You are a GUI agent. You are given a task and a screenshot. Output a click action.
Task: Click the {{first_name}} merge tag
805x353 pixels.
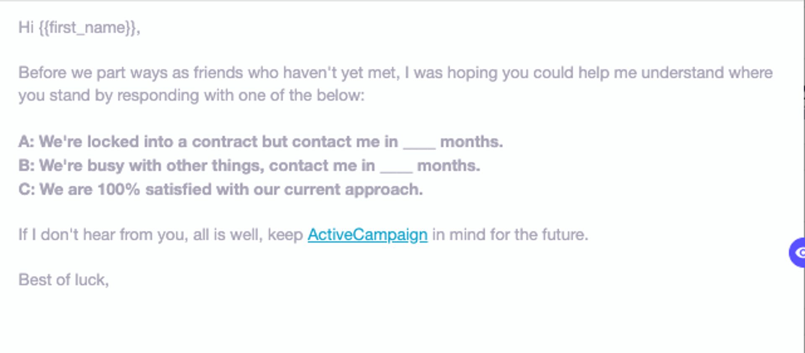pyautogui.click(x=89, y=28)
